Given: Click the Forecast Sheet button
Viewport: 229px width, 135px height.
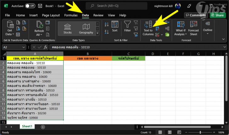Looking at the screenshot, I should pyautogui.click(x=193, y=28).
